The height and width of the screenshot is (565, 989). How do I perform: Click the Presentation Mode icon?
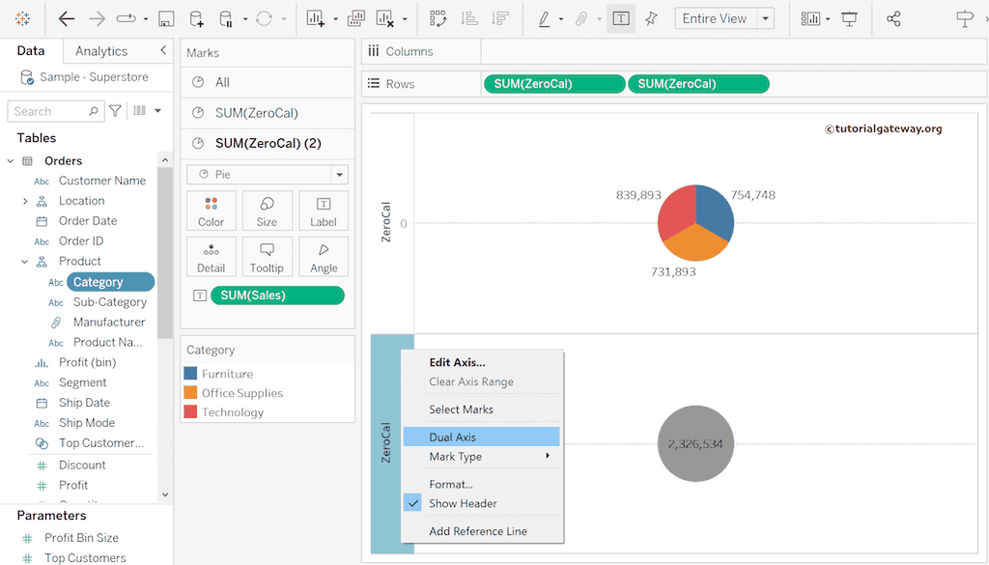click(x=849, y=18)
